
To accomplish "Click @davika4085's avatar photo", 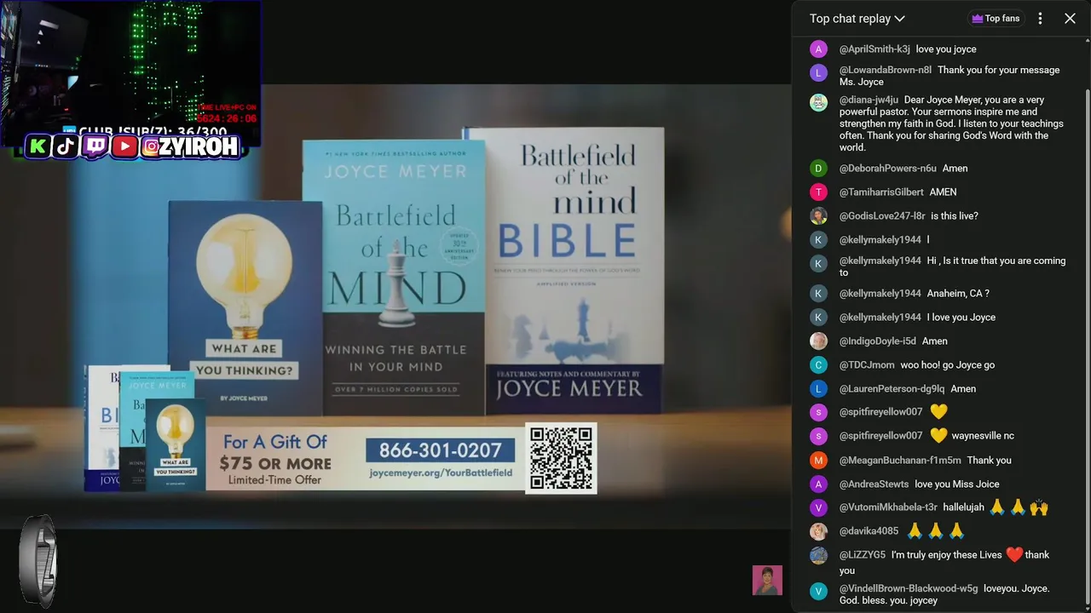I will pos(818,532).
